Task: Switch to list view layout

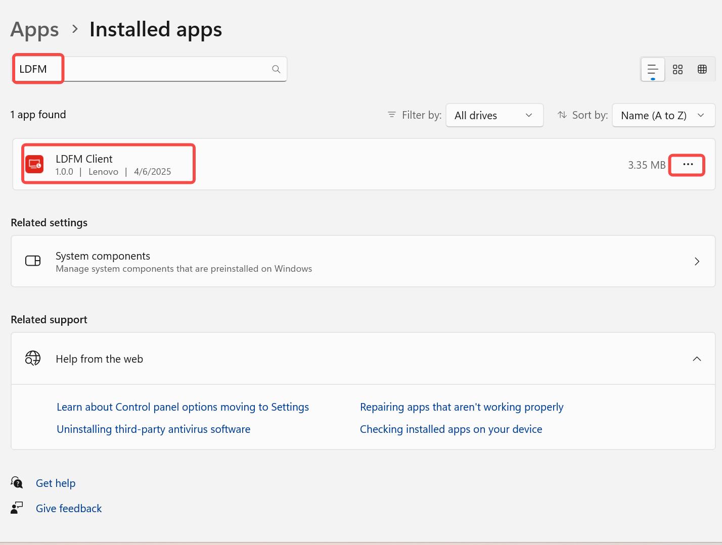Action: coord(653,69)
